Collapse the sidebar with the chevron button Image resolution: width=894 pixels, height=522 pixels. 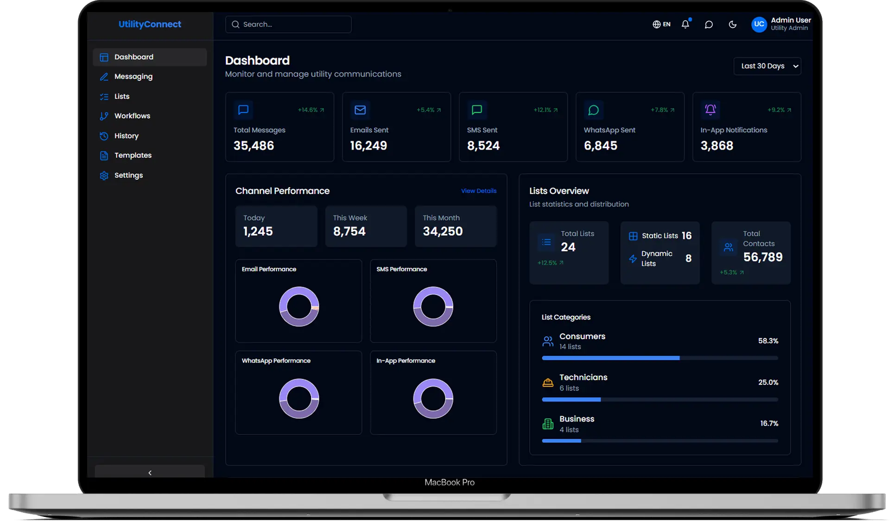click(x=149, y=472)
